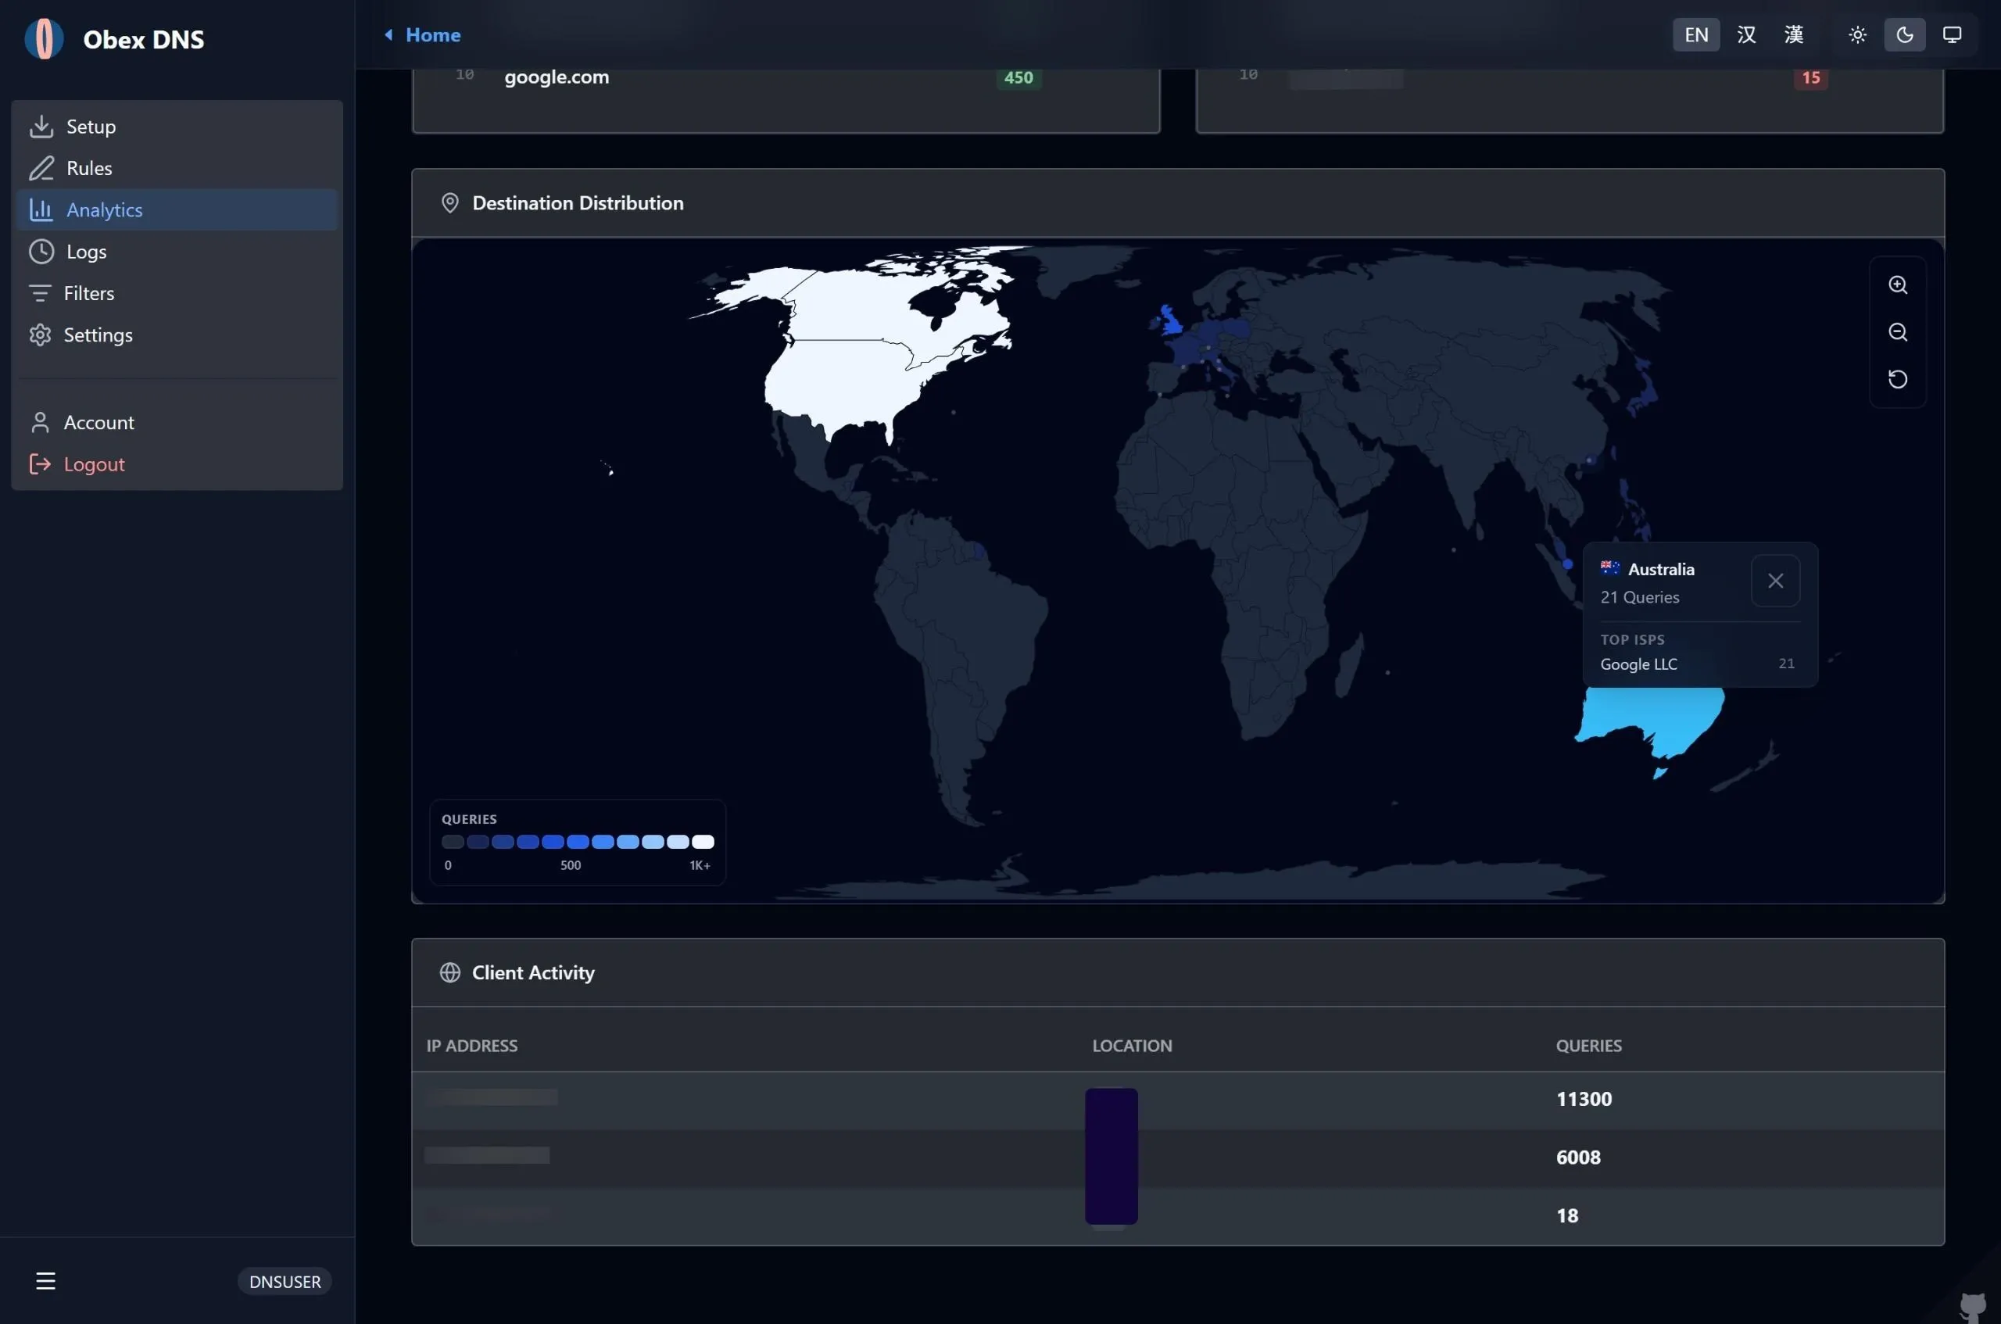The height and width of the screenshot is (1324, 2001).
Task: Click the 450 query count badge
Action: pos(1018,77)
